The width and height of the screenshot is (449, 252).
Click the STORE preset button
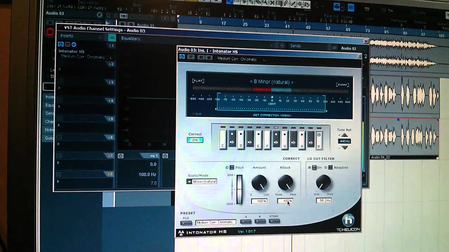click(274, 221)
